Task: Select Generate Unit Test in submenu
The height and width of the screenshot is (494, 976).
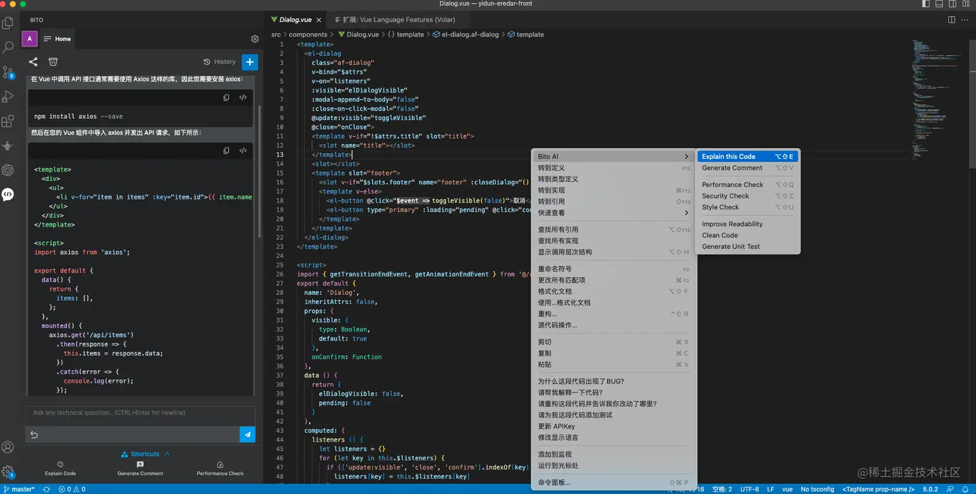Action: [x=747, y=247]
